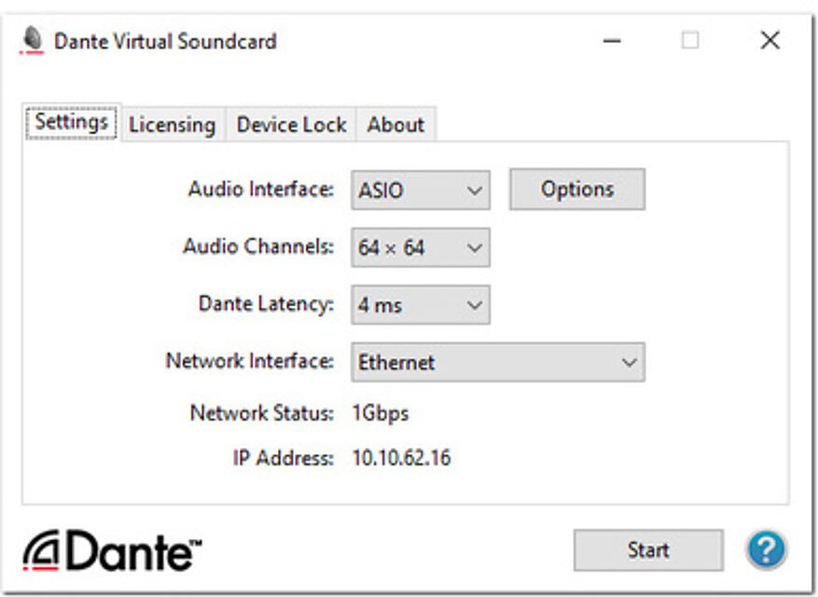
Task: Go to the About tab
Action: [395, 125]
